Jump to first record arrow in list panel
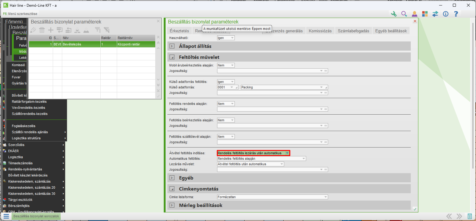Screen dimensions: 476x221 pyautogui.click(x=158, y=37)
